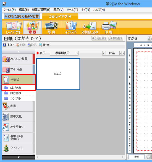
Task: Click the 保存 save floppy icon
Action: click(x=4, y=45)
